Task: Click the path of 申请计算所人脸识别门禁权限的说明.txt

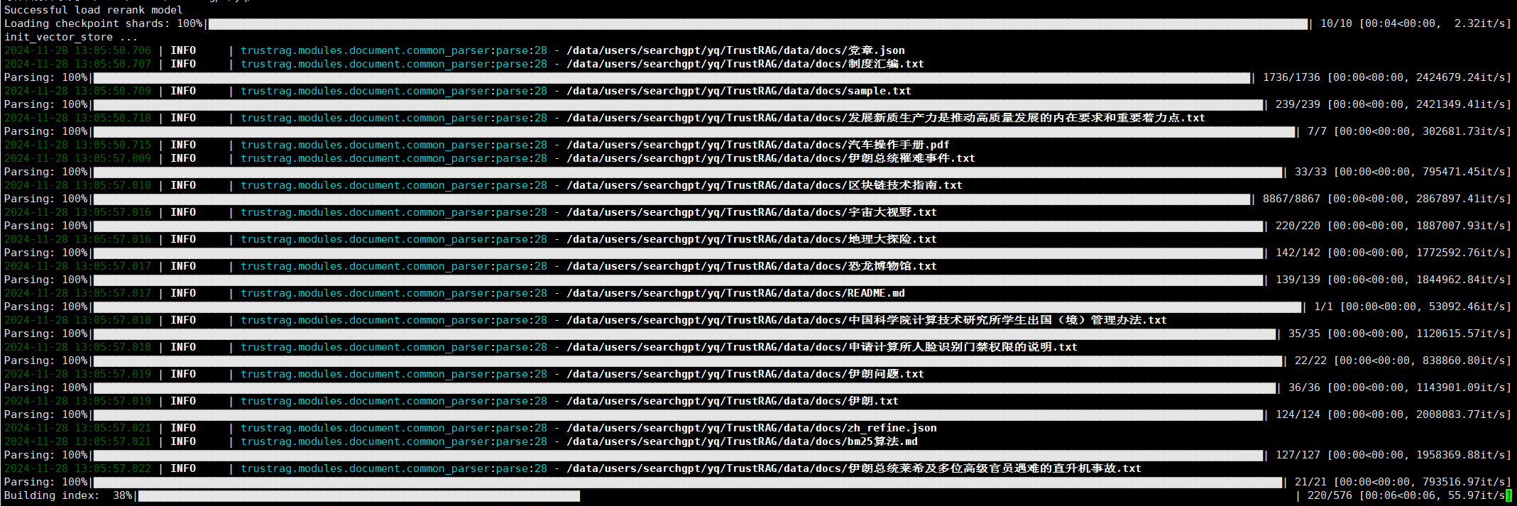Action: tap(822, 347)
